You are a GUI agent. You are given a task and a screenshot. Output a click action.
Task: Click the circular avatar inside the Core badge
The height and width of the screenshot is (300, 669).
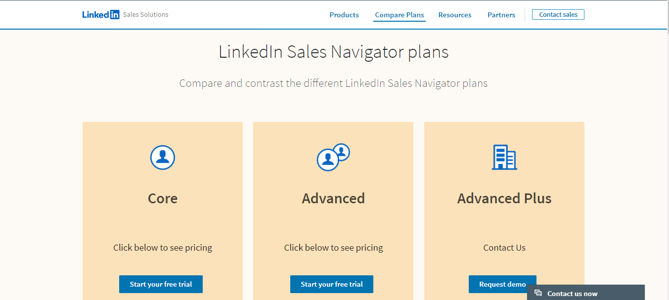(162, 157)
